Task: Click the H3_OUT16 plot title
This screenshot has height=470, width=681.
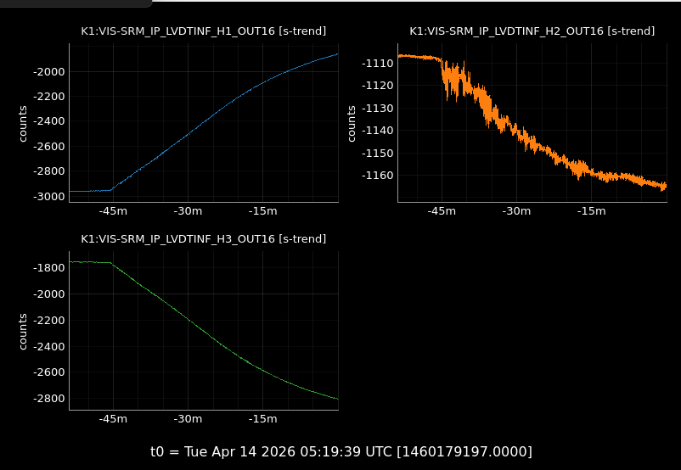Action: pos(203,239)
